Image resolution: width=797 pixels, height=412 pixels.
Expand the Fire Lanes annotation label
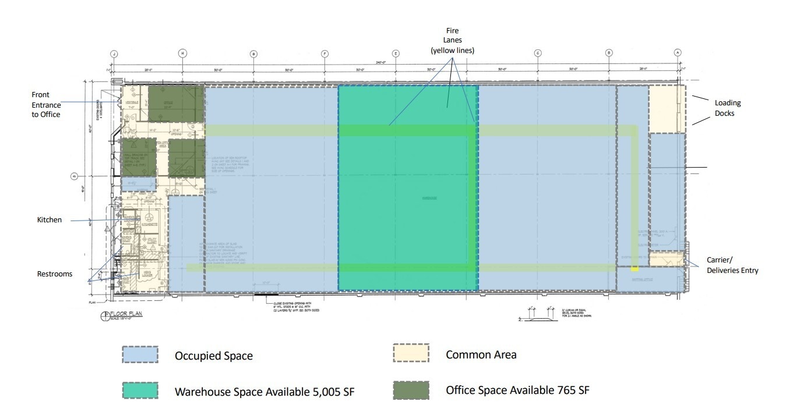point(453,40)
